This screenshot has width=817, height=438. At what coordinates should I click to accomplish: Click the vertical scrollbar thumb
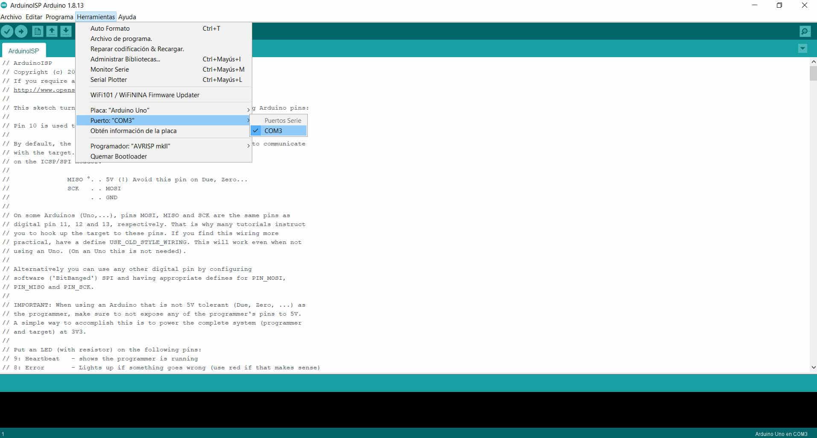(x=813, y=73)
